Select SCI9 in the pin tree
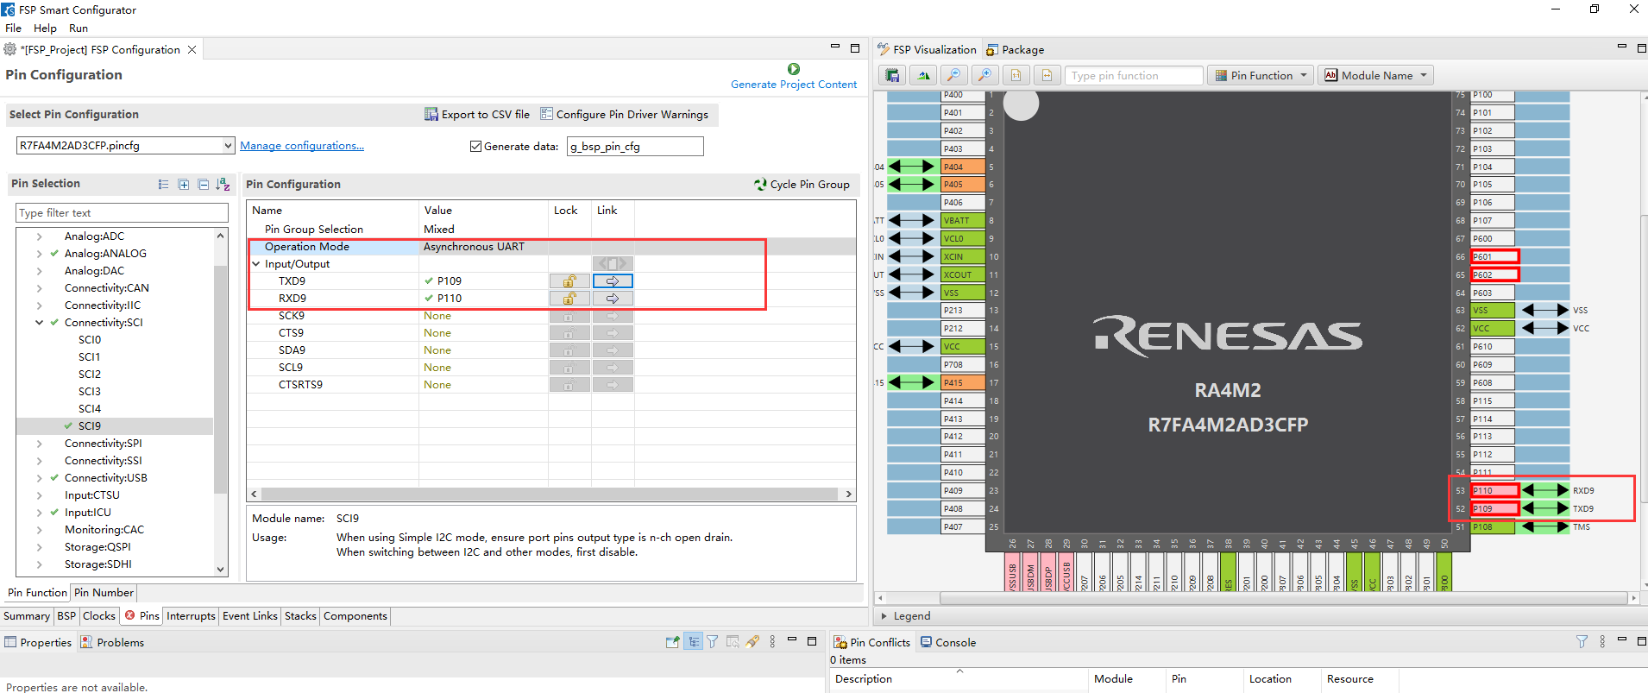 (90, 425)
